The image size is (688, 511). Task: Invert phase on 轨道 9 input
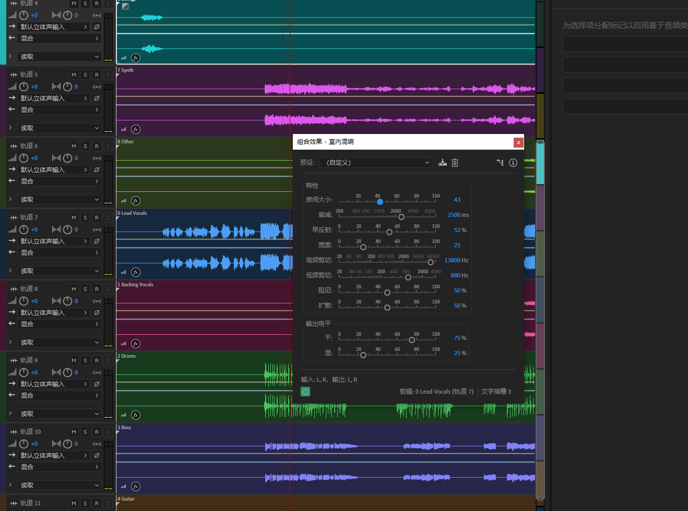point(97,384)
